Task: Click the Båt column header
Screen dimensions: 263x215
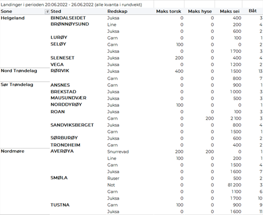Action: pyautogui.click(x=253, y=12)
